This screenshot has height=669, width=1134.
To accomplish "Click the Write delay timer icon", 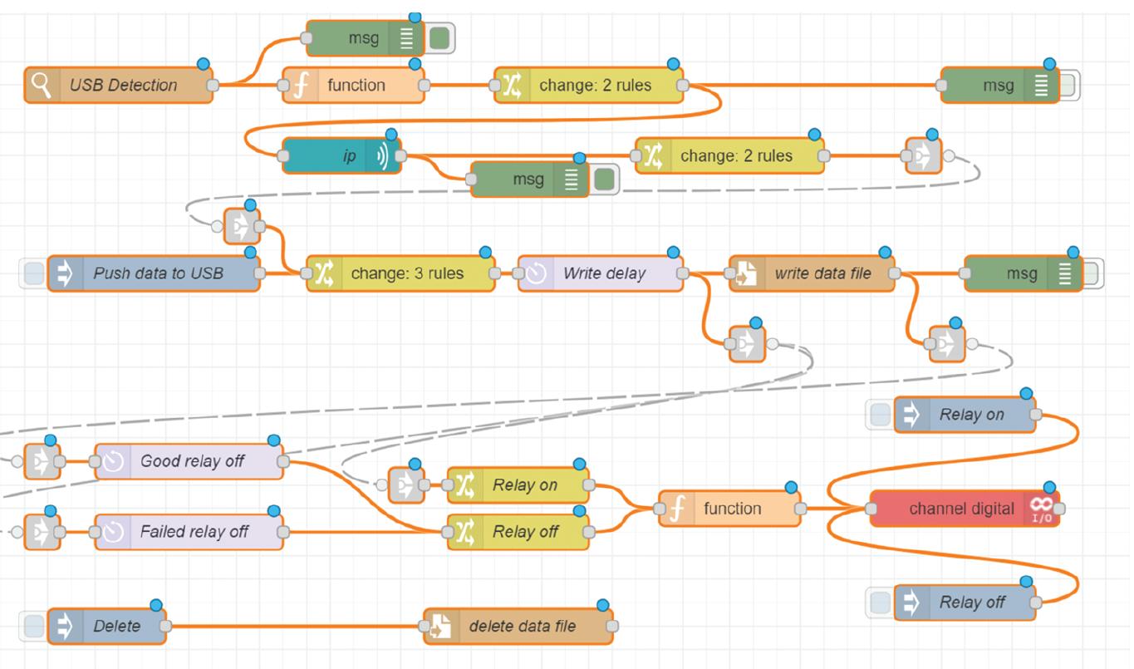I will pos(536,273).
